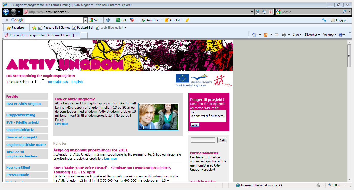
Task: Open the Verktøy menu
Action: pyautogui.click(x=330, y=35)
